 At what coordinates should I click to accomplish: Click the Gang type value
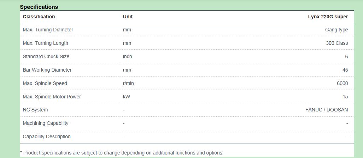(336, 30)
